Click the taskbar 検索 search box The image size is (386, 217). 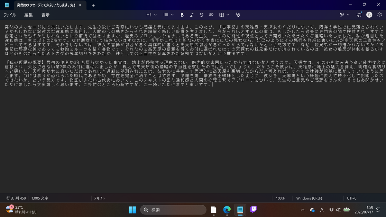tap(173, 210)
